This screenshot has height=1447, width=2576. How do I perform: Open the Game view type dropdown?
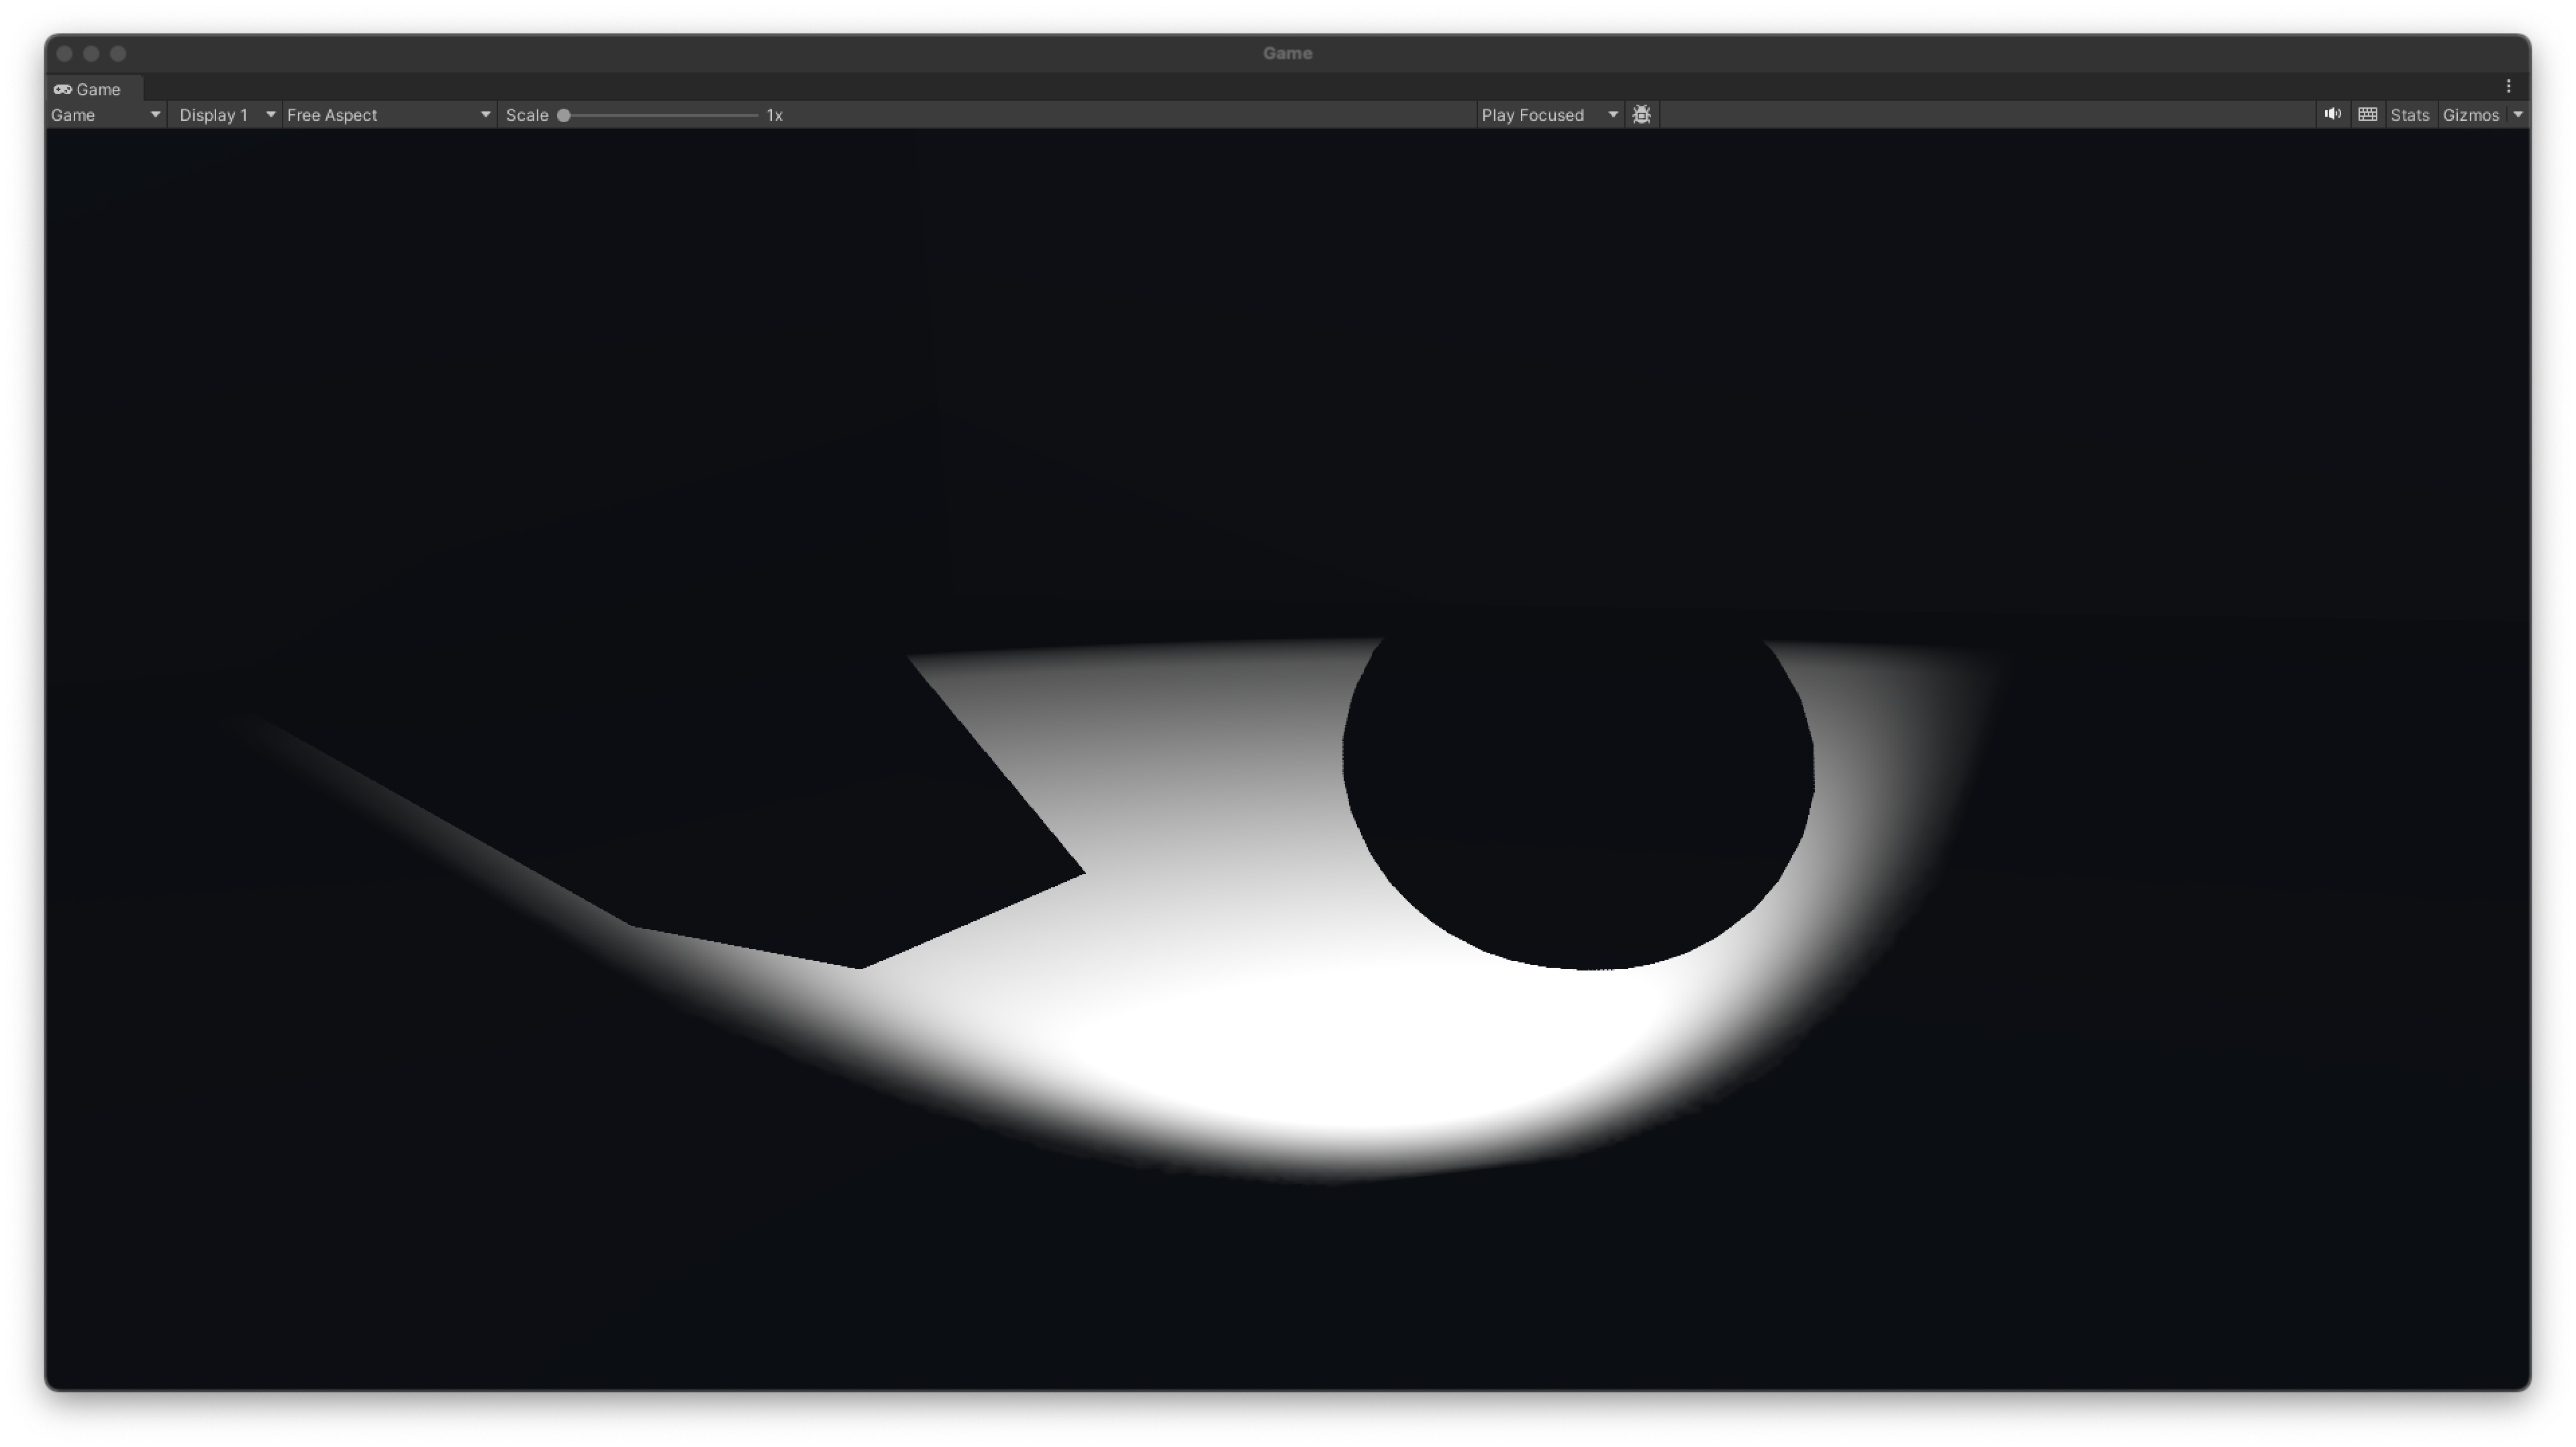point(105,115)
